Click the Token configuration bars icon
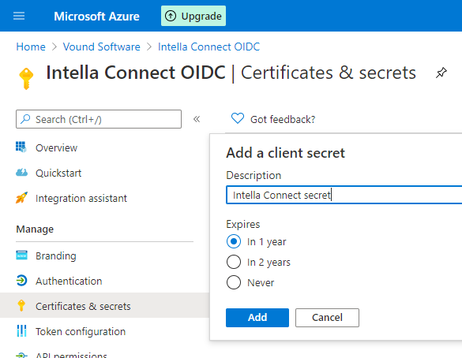462x358 pixels. click(21, 331)
